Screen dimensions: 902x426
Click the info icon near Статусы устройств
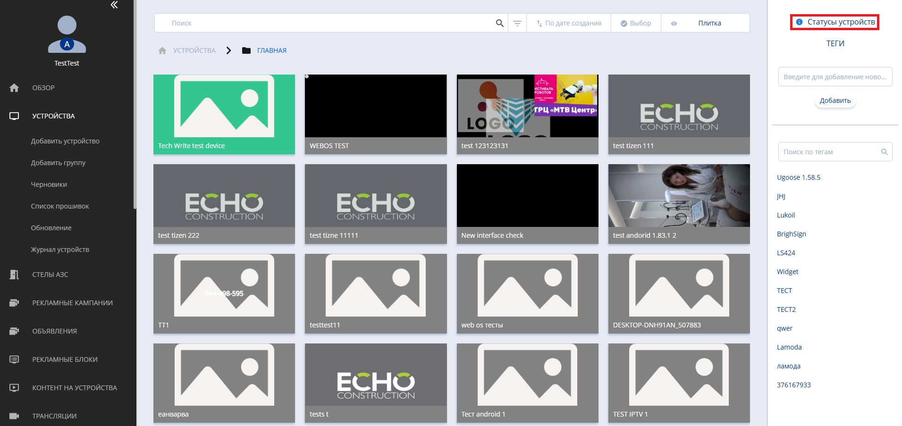[x=799, y=22]
